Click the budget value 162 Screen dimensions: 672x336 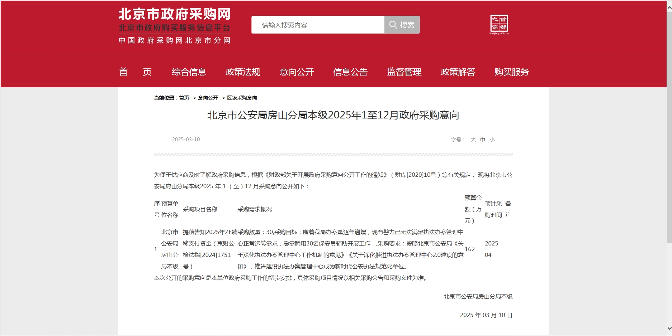tap(470, 249)
